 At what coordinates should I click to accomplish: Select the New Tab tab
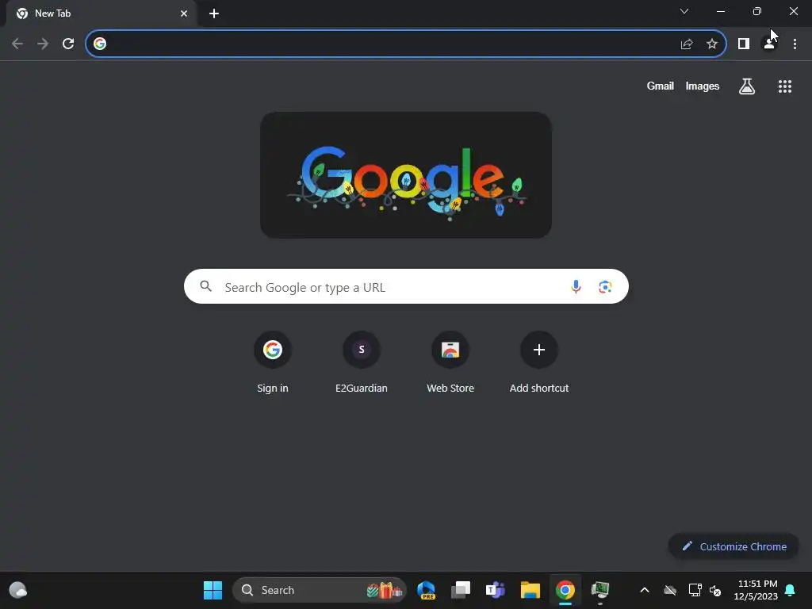[101, 13]
